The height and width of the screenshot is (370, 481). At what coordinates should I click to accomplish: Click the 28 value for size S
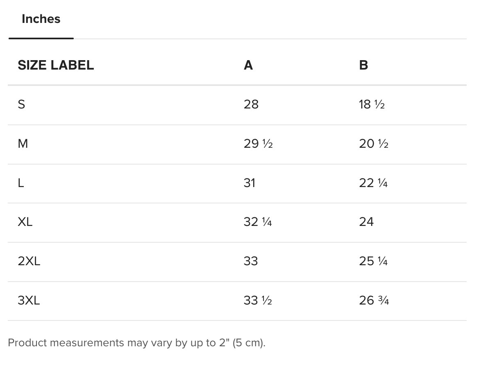(x=251, y=104)
